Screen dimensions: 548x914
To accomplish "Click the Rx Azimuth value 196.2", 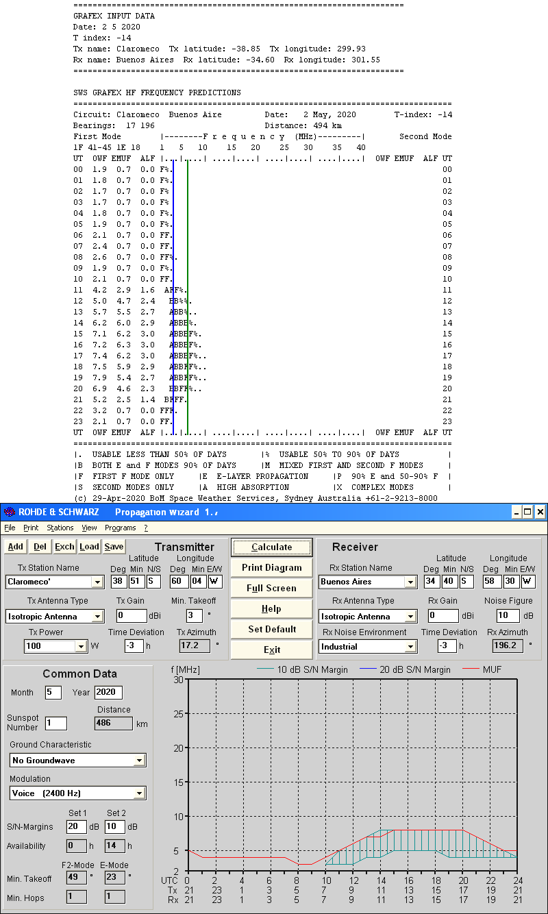I will tap(508, 646).
